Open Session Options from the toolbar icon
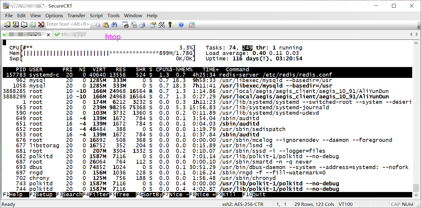Image resolution: width=421 pixels, height=208 pixels. [153, 24]
